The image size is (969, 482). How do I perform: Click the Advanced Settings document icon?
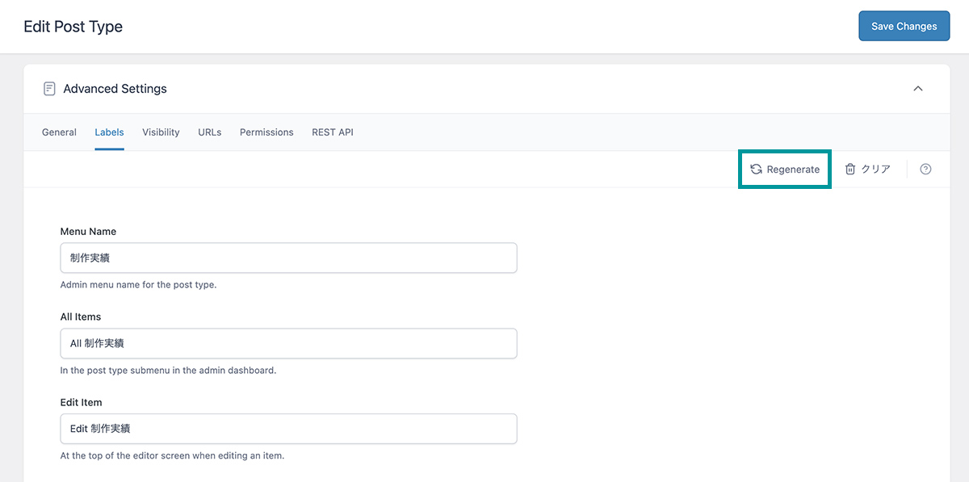[x=49, y=89]
